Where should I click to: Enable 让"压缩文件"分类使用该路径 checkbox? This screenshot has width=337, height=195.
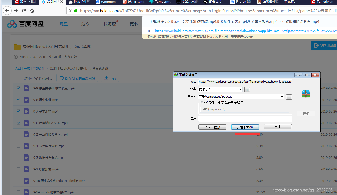pyautogui.click(x=202, y=103)
